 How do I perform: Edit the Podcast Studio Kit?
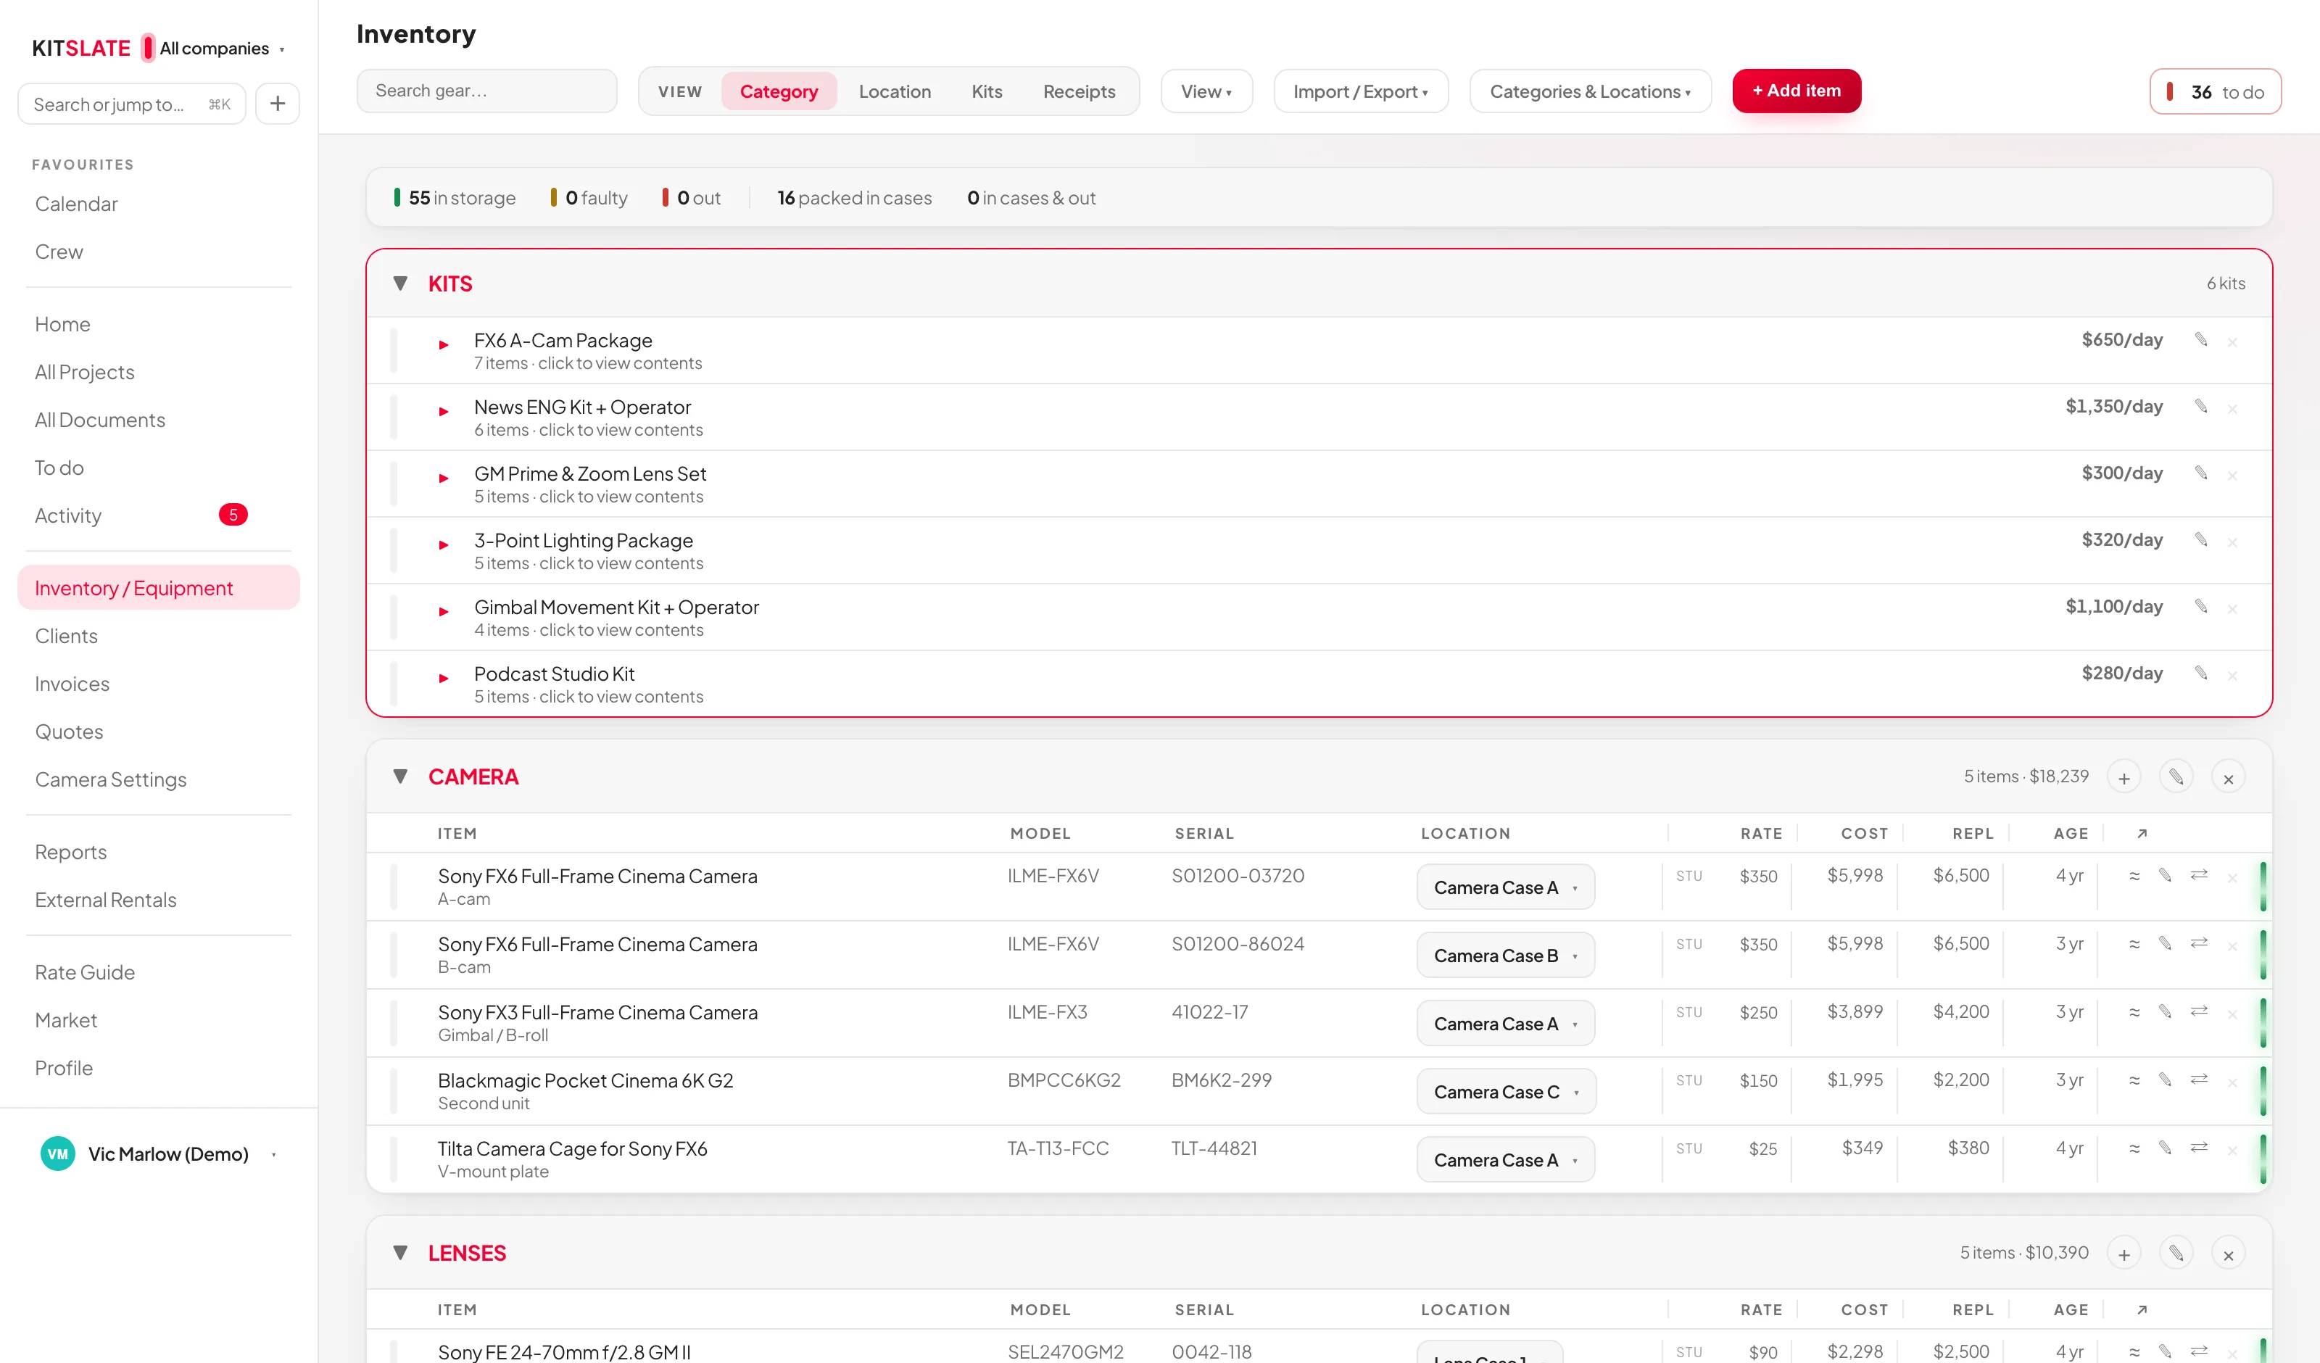pos(2200,674)
